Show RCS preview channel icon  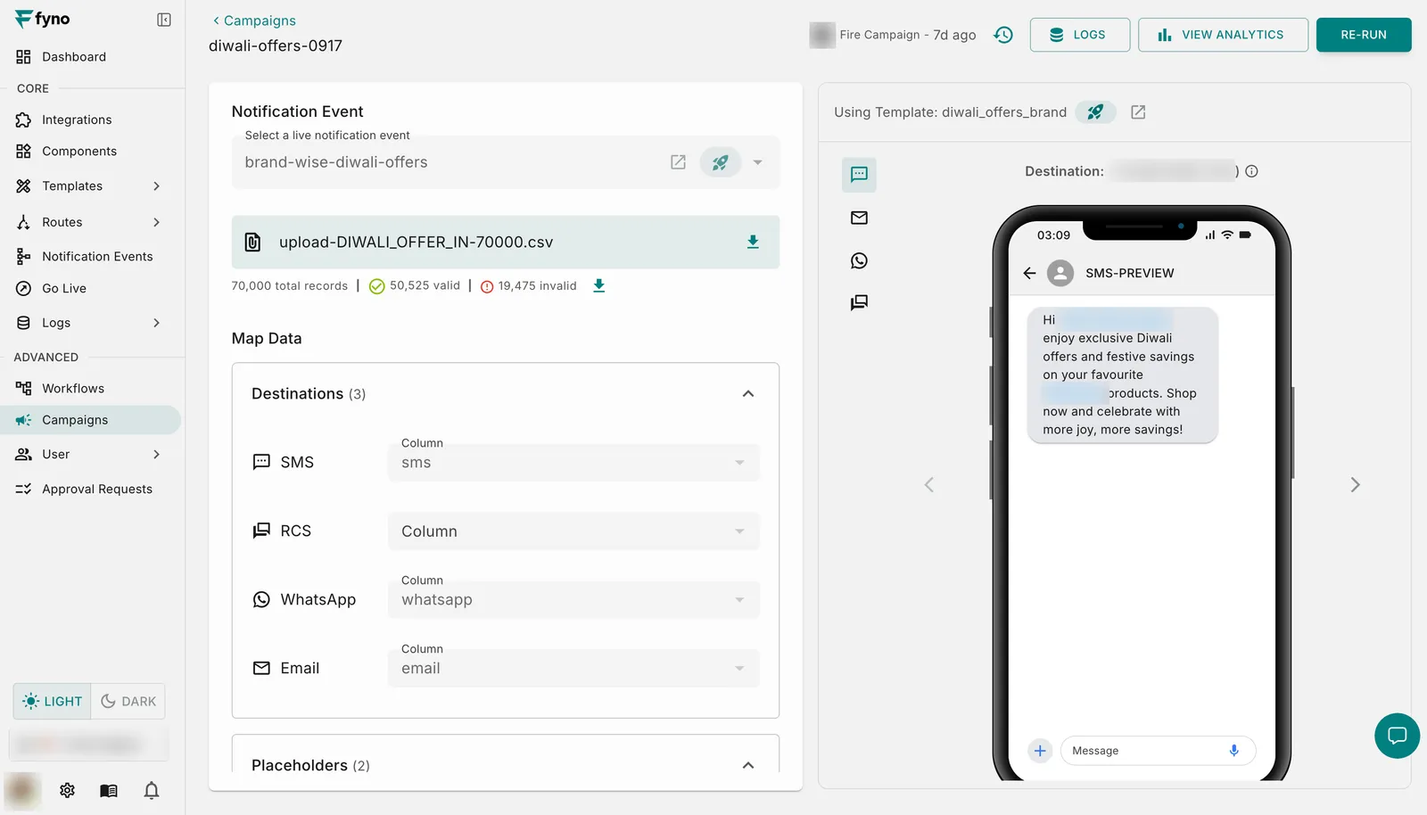click(859, 302)
